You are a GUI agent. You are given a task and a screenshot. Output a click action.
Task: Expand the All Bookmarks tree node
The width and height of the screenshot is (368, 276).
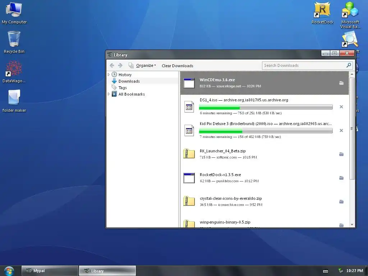[x=109, y=94]
